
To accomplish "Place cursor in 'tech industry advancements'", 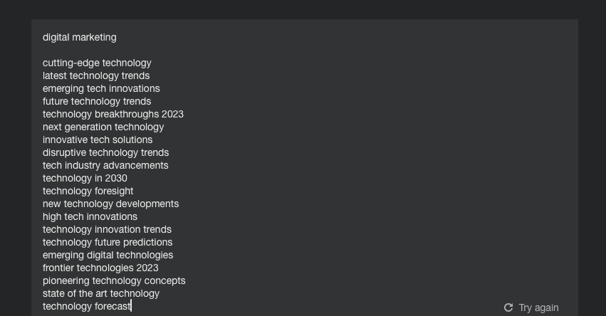I will point(105,165).
